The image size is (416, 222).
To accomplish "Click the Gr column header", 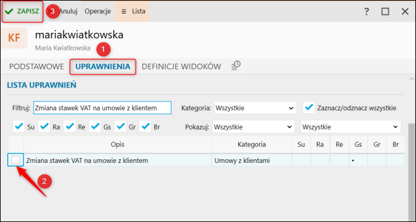I will 376,144.
